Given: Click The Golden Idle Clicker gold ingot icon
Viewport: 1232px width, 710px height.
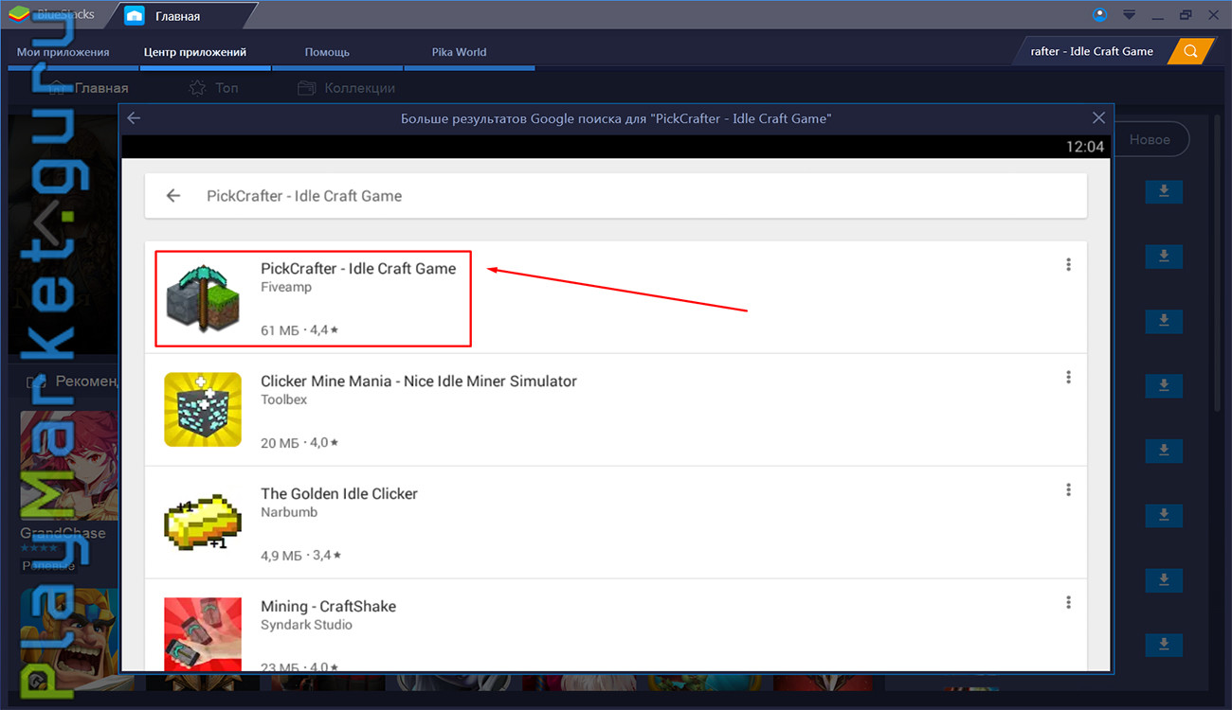Looking at the screenshot, I should click(203, 523).
